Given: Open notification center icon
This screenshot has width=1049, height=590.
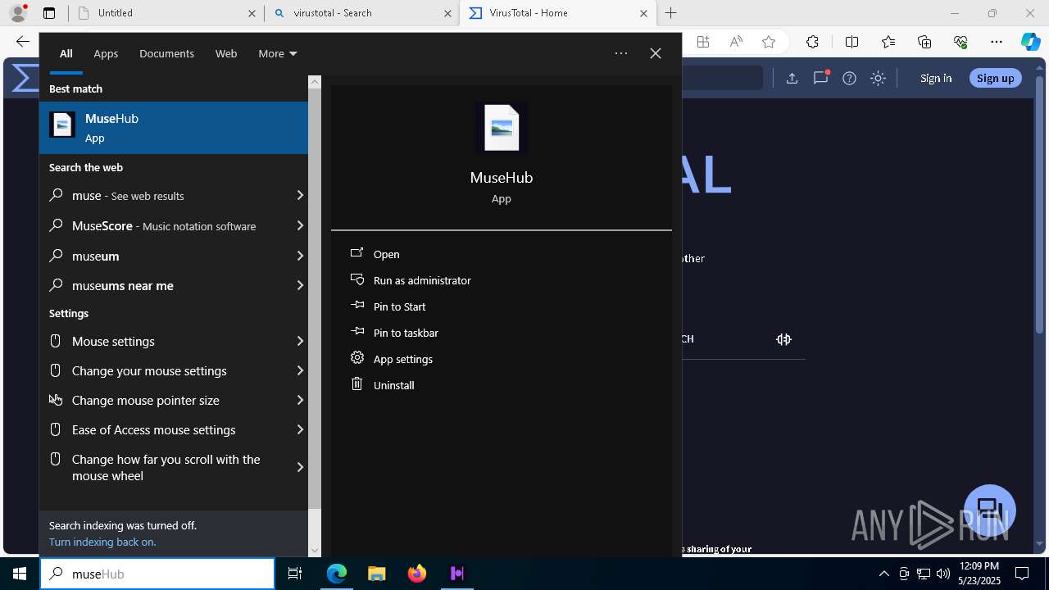Looking at the screenshot, I should point(1022,574).
